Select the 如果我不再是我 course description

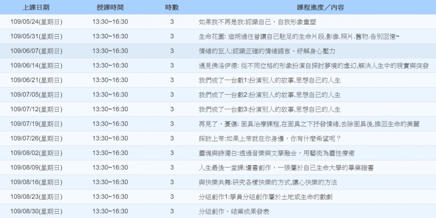click(x=257, y=22)
